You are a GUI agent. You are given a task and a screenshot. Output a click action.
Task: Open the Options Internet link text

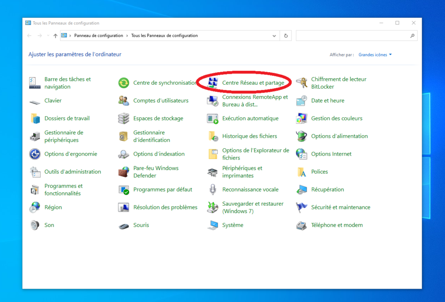[x=331, y=154]
